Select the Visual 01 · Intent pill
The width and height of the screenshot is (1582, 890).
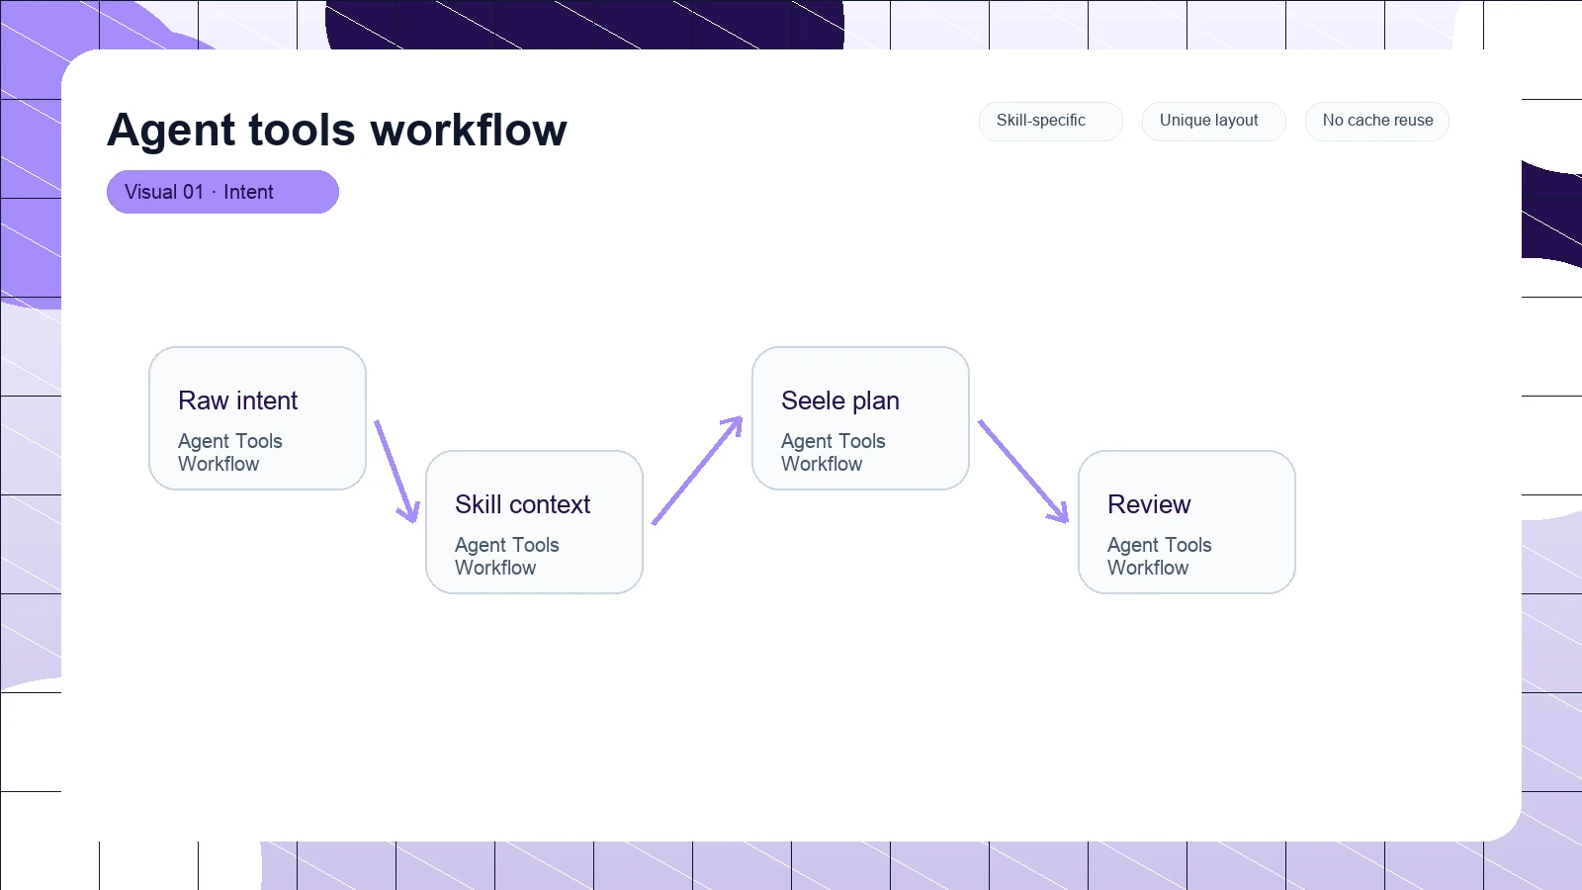[x=222, y=192]
